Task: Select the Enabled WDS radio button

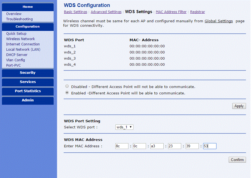Action: [67, 93]
